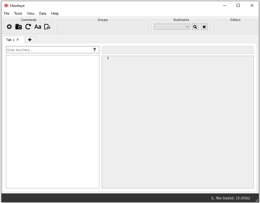Viewport: 260px width, 203px height.
Task: Open the Tools menu
Action: pyautogui.click(x=18, y=13)
